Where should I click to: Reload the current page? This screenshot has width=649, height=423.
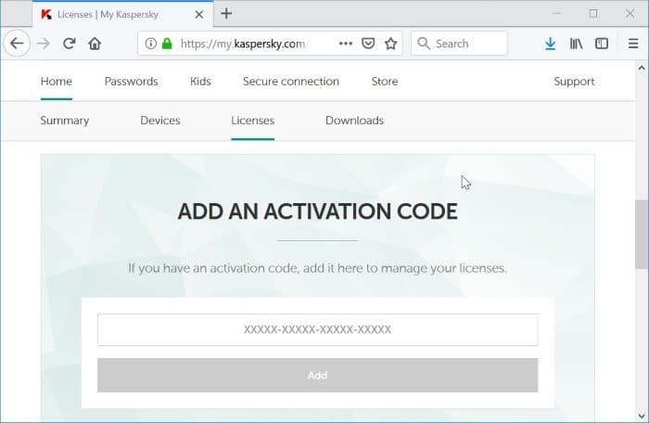tap(70, 44)
